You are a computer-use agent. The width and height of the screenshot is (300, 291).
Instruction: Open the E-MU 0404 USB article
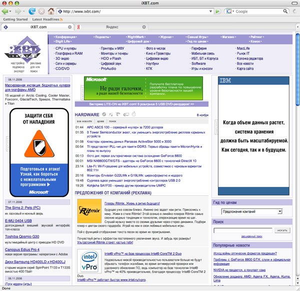[x=18, y=221]
